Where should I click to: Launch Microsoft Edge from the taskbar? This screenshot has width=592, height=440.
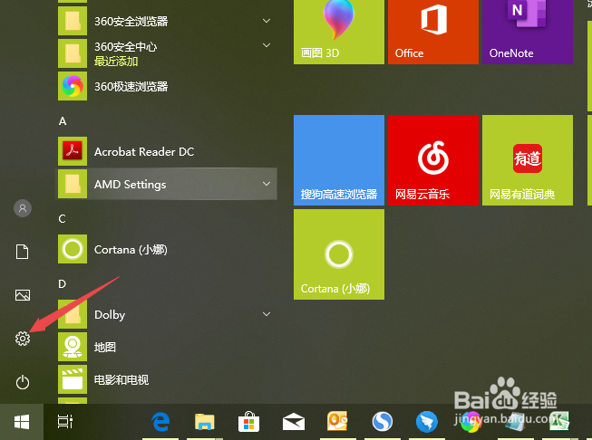[x=160, y=422]
